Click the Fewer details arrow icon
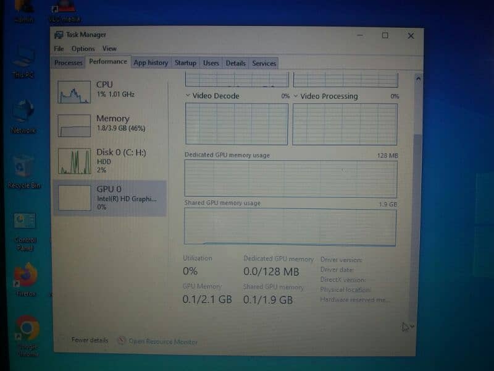 pyautogui.click(x=62, y=340)
